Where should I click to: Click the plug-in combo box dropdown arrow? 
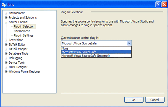coord(129,43)
